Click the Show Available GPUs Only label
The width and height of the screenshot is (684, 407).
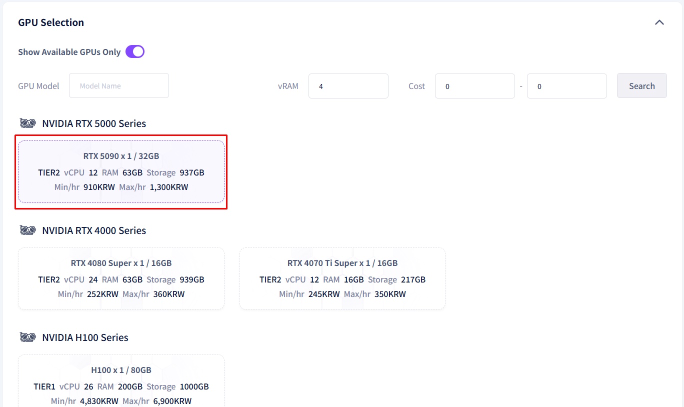[x=69, y=52]
